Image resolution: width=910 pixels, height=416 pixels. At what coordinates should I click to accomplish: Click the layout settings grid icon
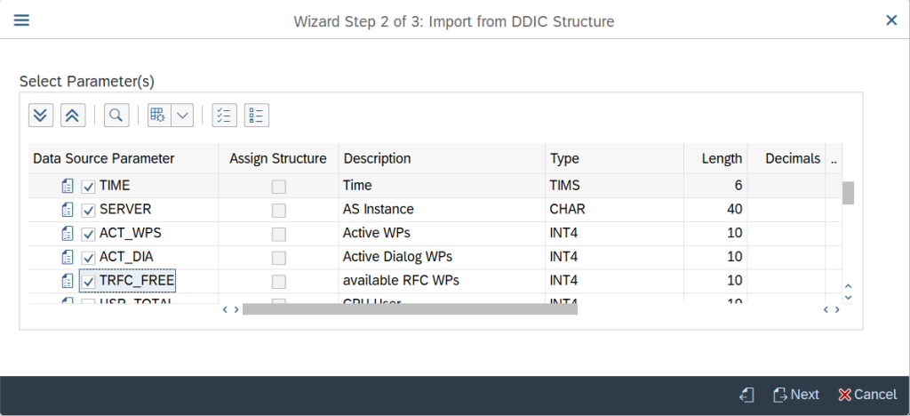[x=158, y=116]
